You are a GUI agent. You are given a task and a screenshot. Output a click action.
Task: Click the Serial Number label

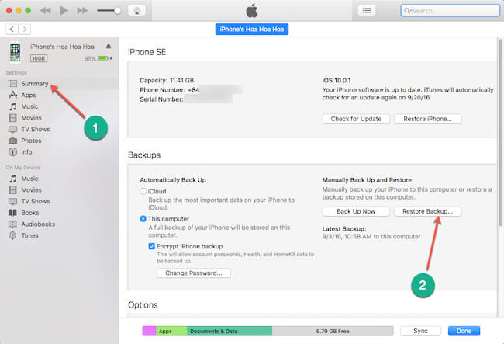click(161, 99)
